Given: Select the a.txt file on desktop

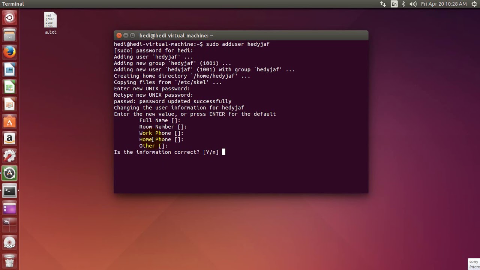Looking at the screenshot, I should [x=51, y=23].
